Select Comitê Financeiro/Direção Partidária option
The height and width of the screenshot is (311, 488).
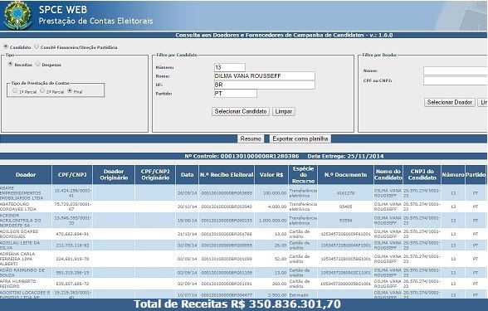(37, 46)
